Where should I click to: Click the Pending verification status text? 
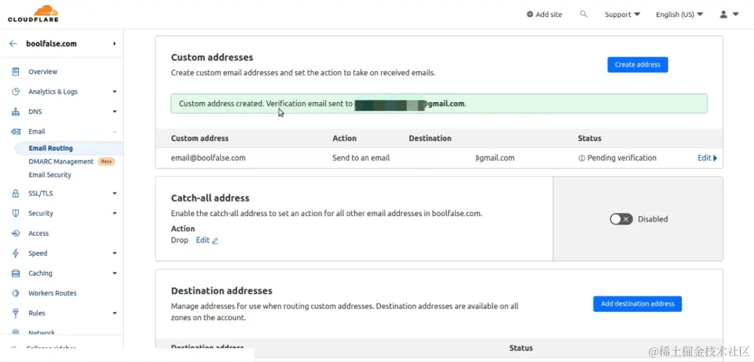coord(622,158)
